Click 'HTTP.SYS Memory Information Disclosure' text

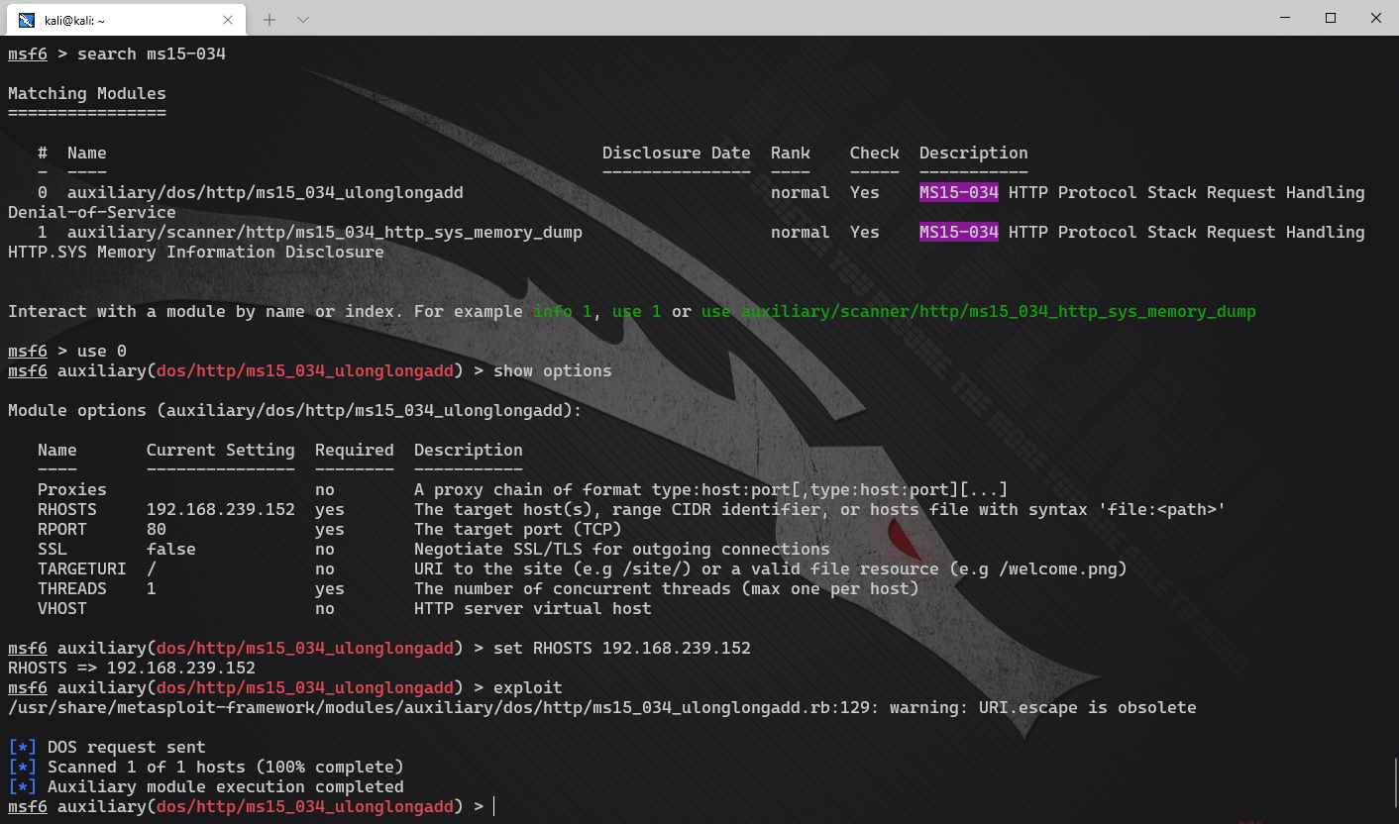pyautogui.click(x=196, y=252)
